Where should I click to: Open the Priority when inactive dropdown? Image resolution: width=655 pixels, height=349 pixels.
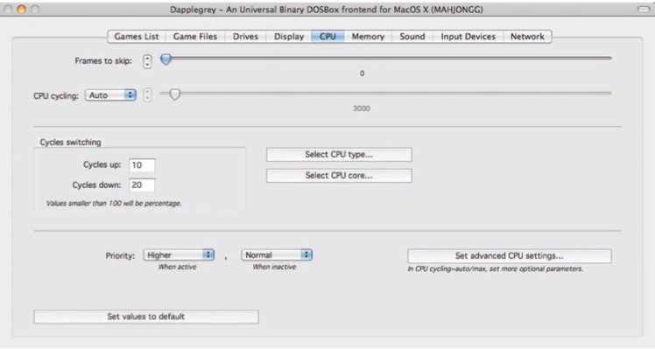(277, 255)
